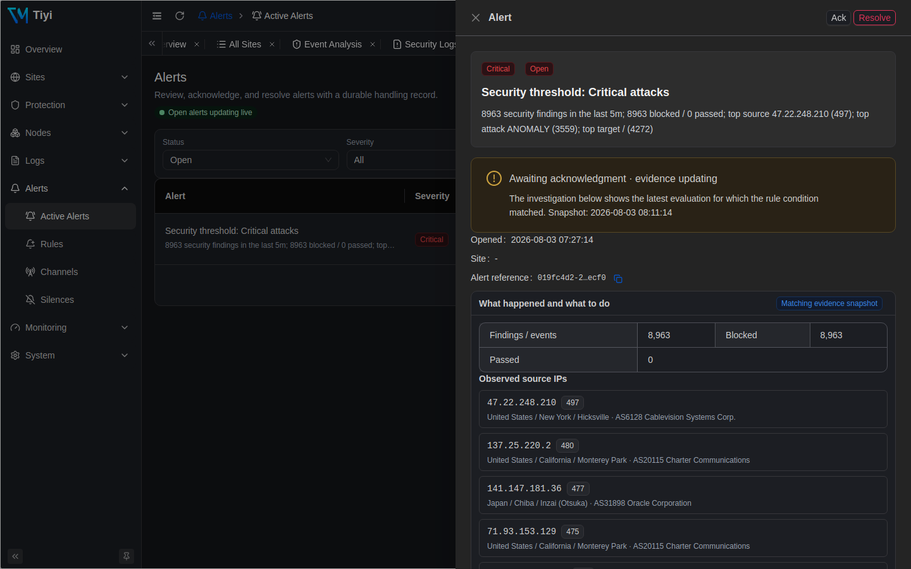
Task: Click the Channels broadcast icon
Action: 30,272
